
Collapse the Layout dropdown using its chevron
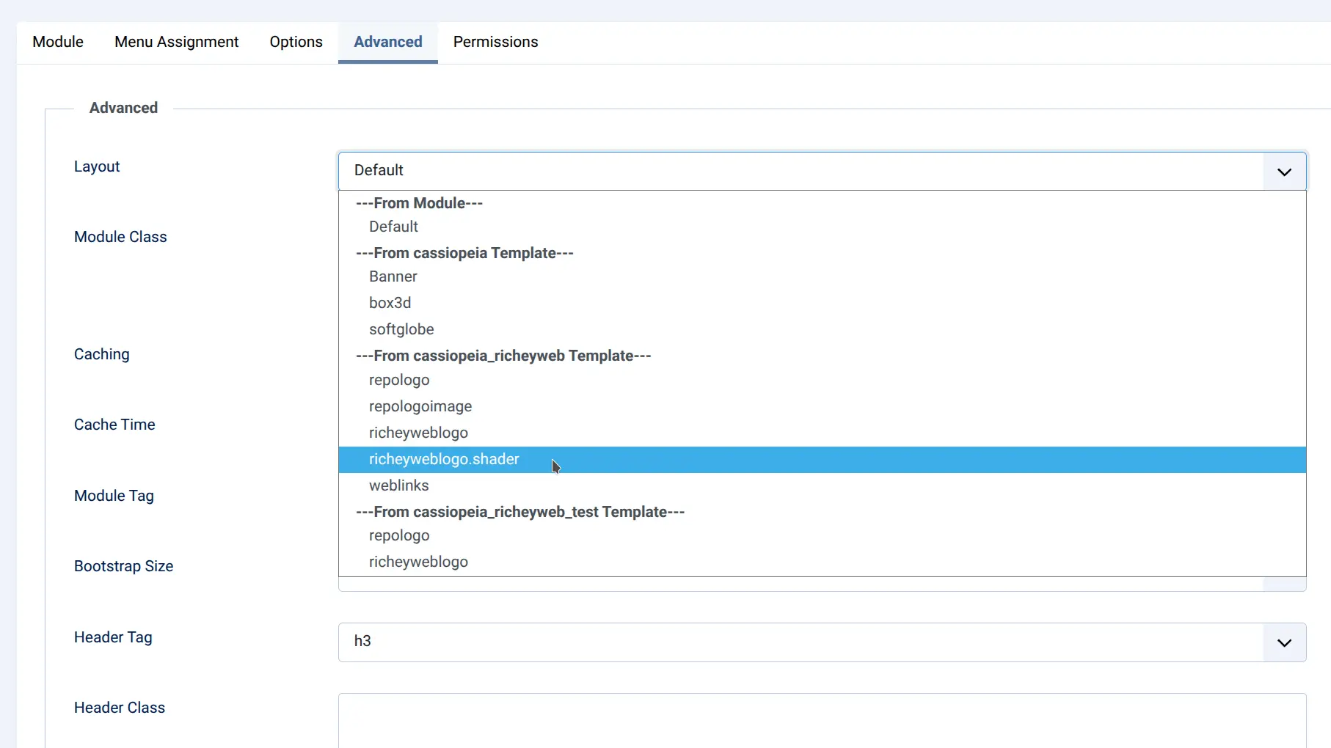coord(1283,171)
